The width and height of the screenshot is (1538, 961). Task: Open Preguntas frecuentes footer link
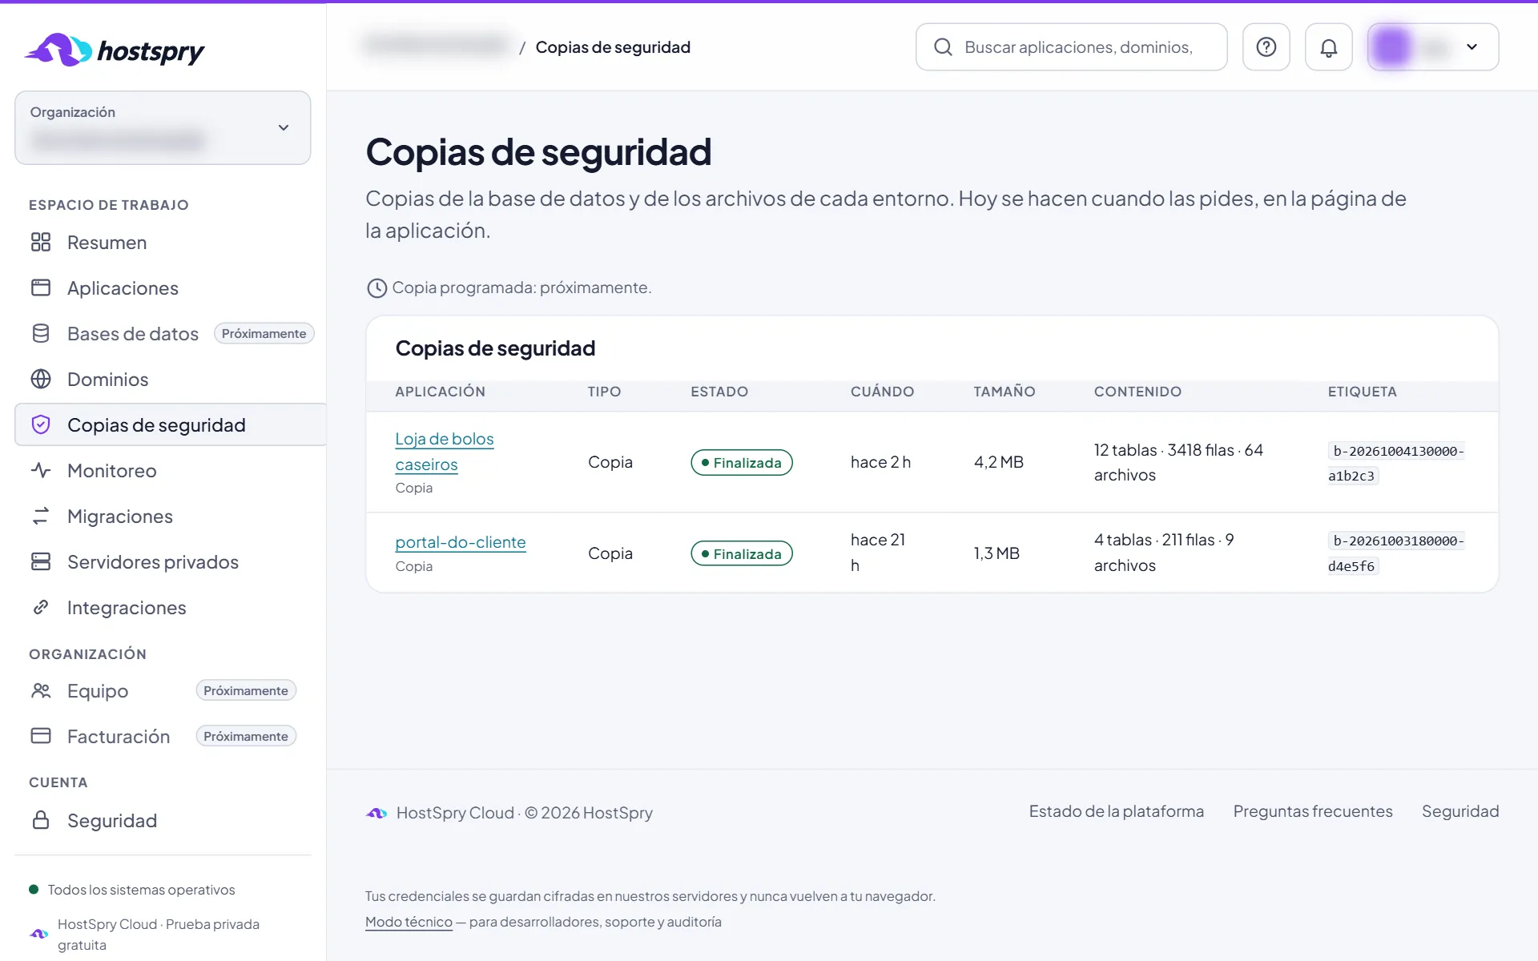tap(1312, 811)
